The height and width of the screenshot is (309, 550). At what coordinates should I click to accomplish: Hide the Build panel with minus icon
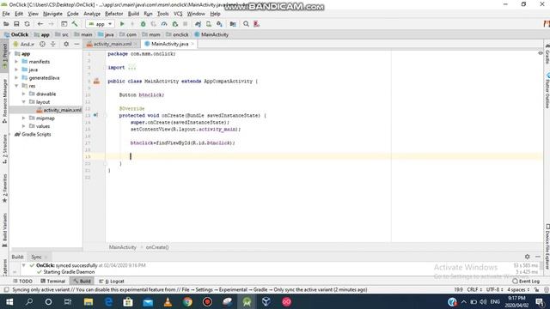(537, 257)
